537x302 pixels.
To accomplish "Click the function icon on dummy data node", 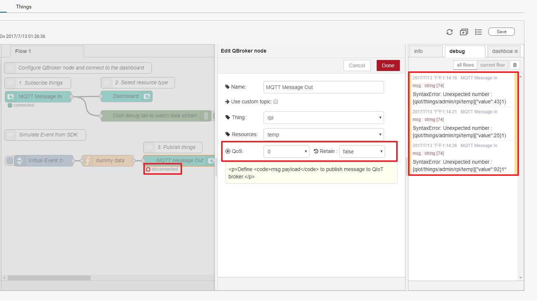I will click(x=87, y=161).
